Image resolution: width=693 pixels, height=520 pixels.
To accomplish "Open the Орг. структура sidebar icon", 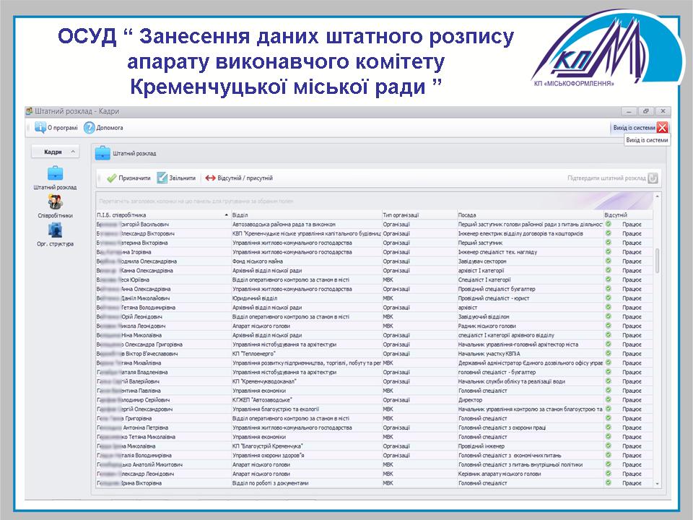I will click(55, 230).
